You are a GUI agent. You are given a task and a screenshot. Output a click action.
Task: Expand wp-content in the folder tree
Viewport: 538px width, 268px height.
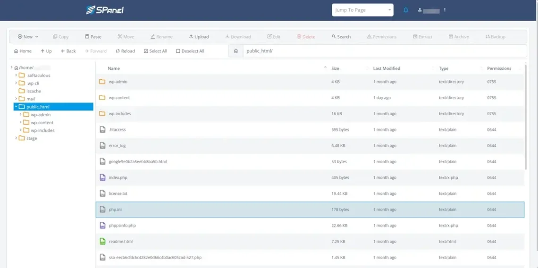(x=21, y=123)
